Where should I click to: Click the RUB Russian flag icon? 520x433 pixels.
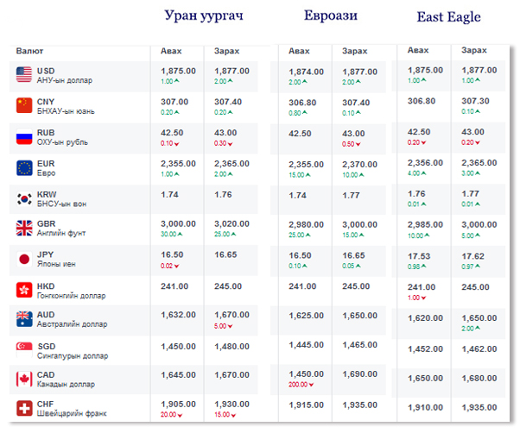[x=24, y=137]
